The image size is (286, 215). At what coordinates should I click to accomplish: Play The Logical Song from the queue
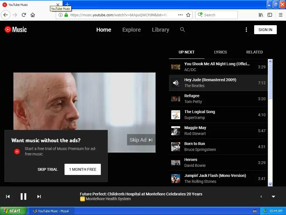click(218, 115)
